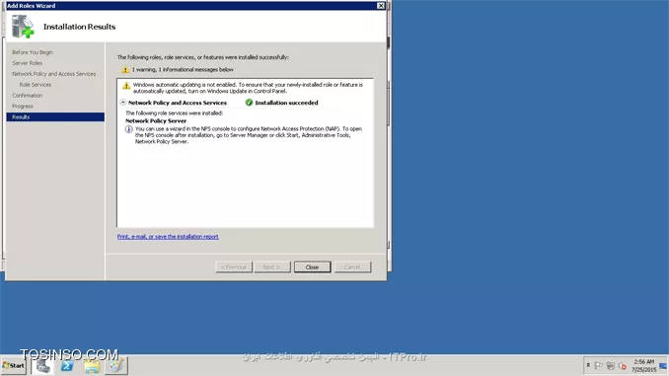Select the Results step in the wizard sidebar

pos(55,116)
